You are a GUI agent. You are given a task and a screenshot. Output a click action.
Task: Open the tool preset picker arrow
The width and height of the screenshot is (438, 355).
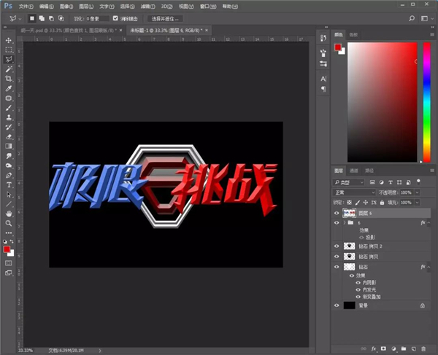20,19
